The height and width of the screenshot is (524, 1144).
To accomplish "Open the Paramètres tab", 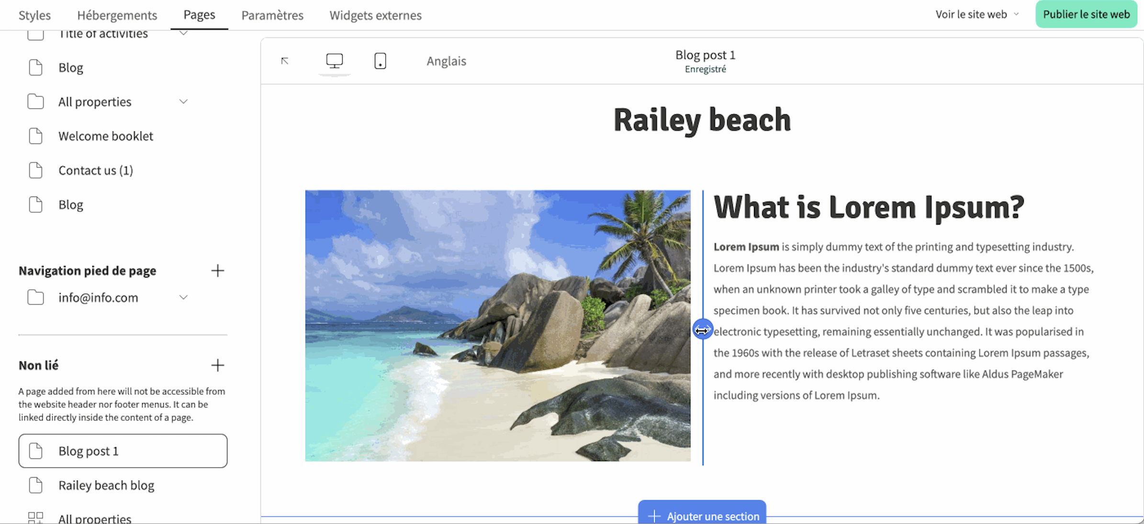I will tap(272, 15).
